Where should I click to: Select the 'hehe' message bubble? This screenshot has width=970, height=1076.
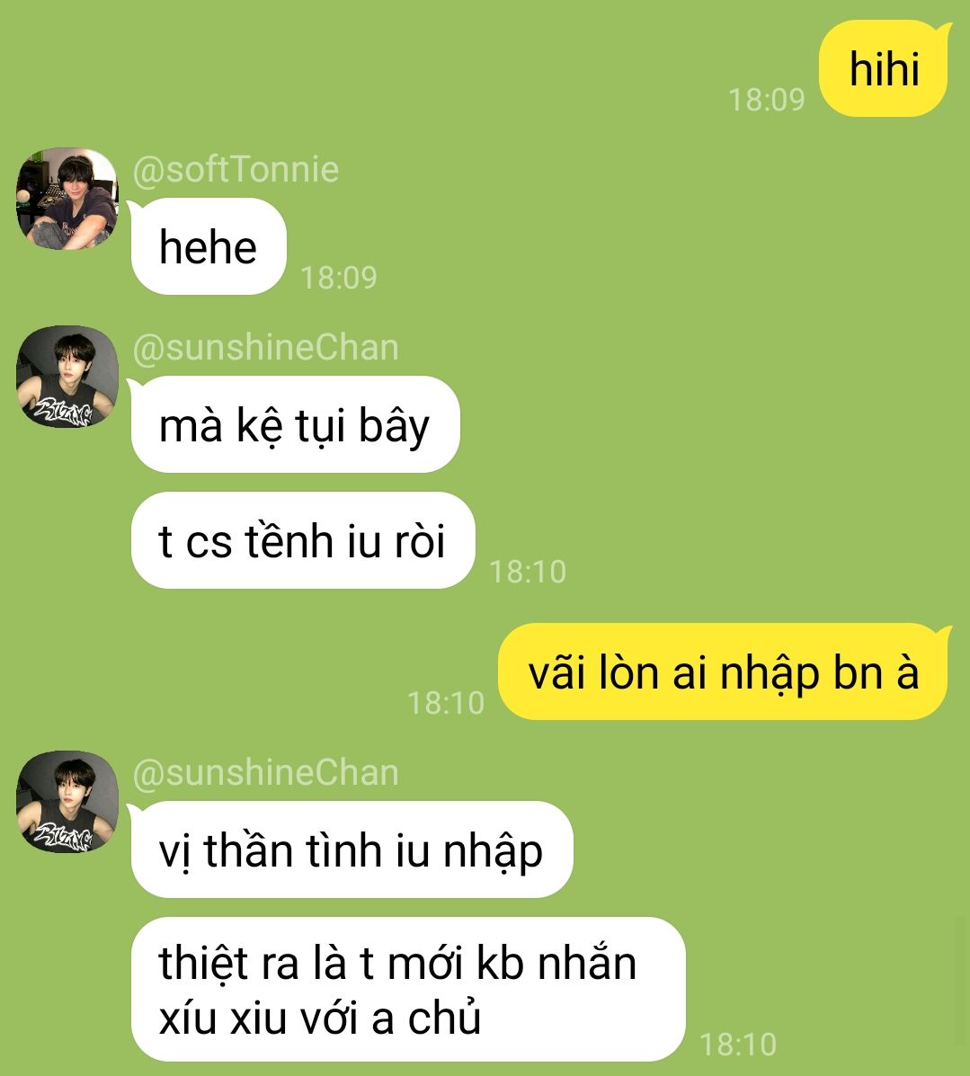209,246
